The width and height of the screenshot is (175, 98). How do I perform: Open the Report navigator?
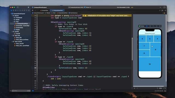(x=29, y=10)
